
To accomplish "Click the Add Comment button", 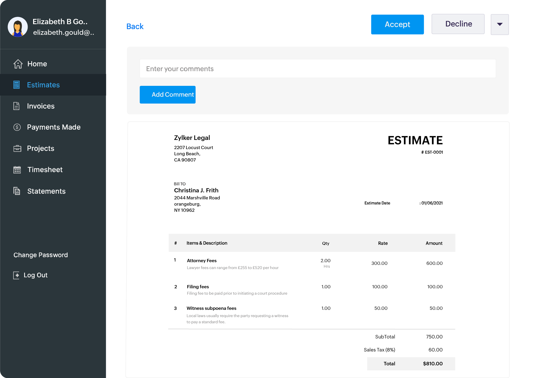I will pos(167,94).
